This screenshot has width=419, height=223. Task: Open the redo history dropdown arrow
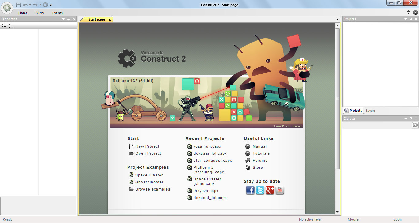[40, 5]
